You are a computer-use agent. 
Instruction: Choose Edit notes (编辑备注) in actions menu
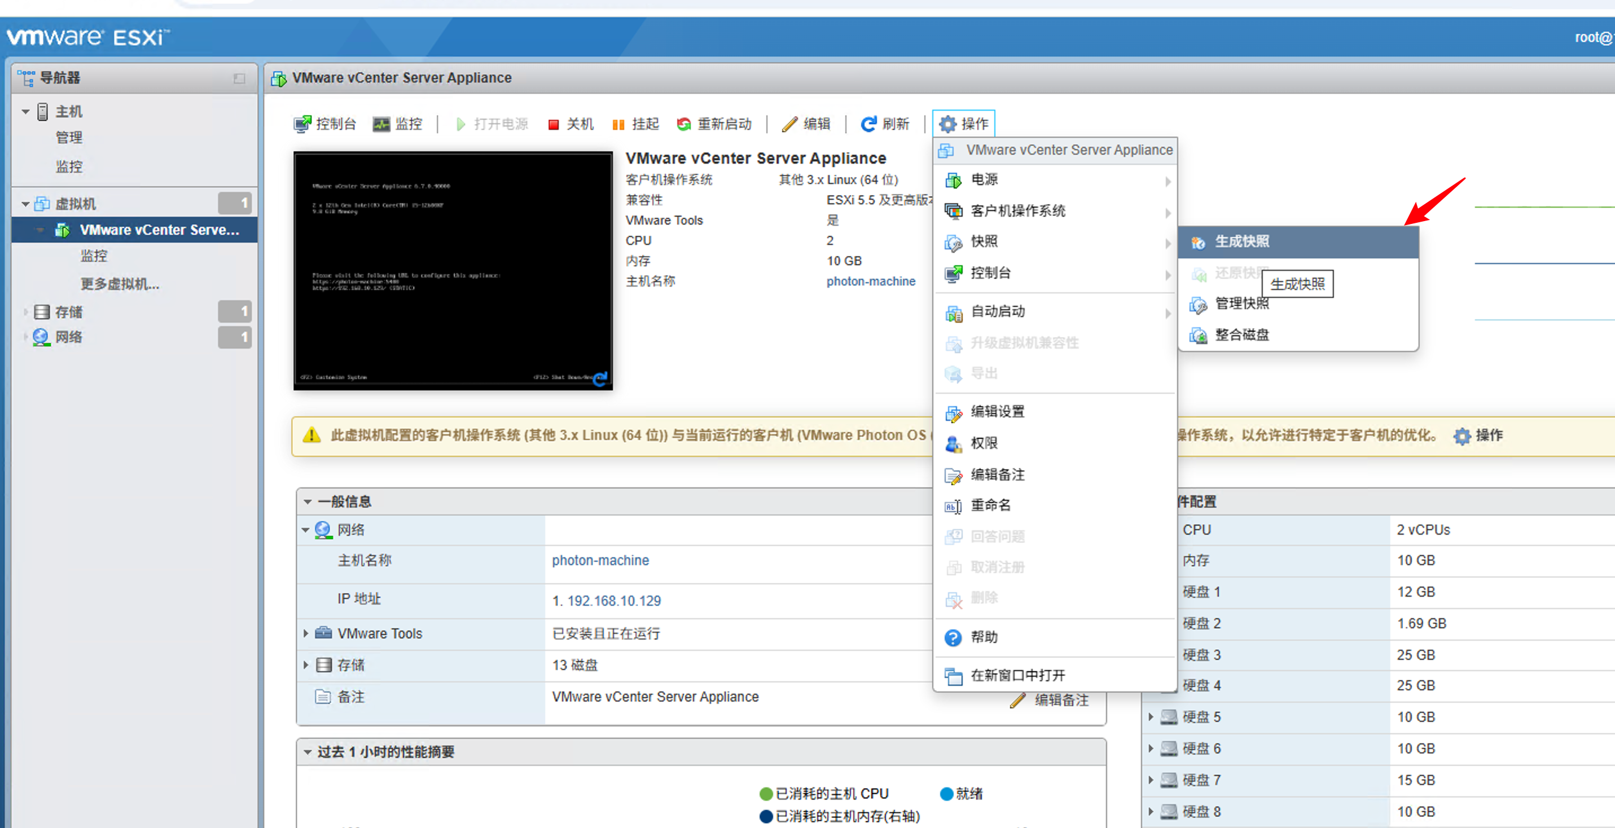click(1055, 475)
